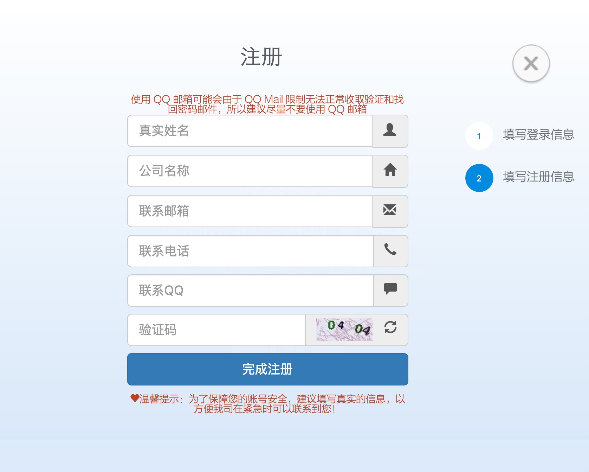Click the 填写登录信息 step label
This screenshot has width=589, height=472.
coord(539,135)
